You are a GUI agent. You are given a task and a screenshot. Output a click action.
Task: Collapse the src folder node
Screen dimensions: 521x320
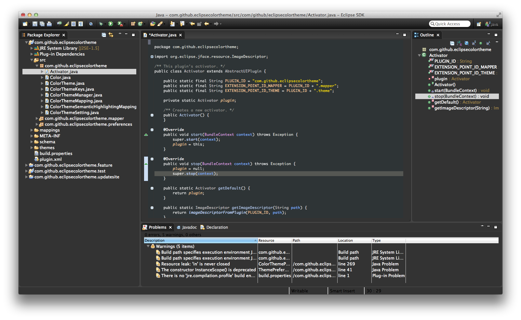tap(32, 60)
